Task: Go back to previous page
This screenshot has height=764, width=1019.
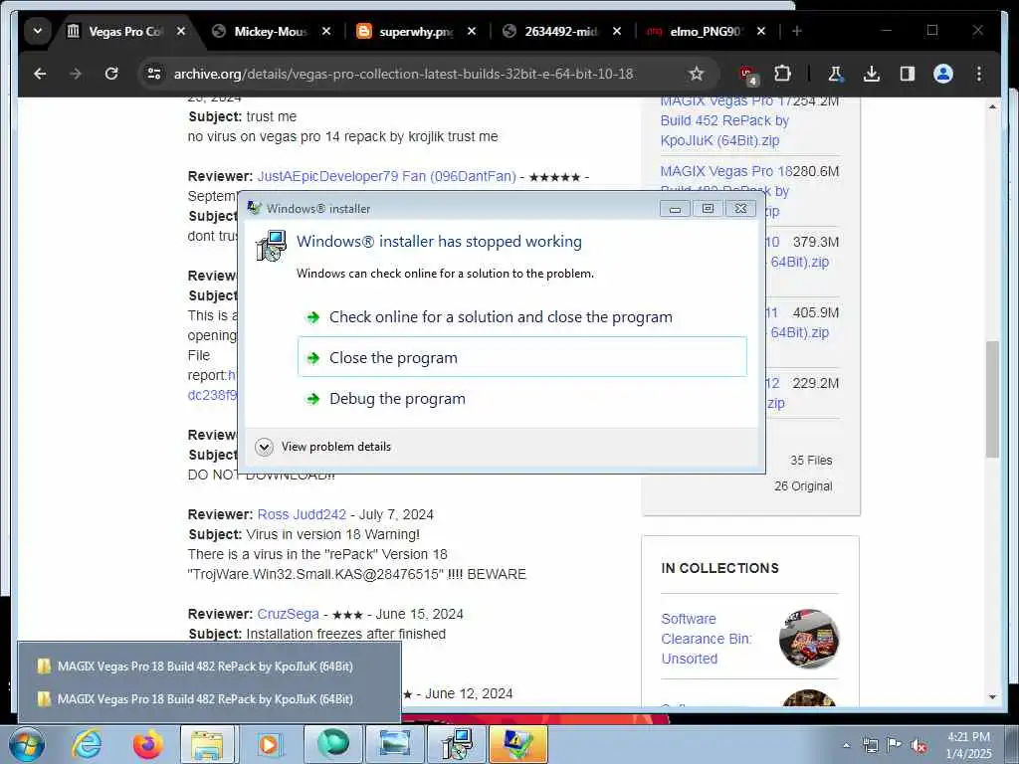Action: (x=40, y=74)
